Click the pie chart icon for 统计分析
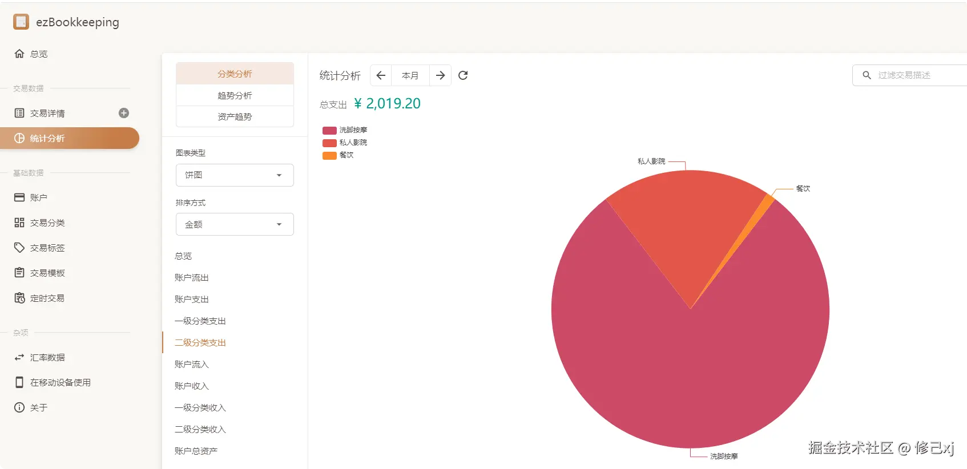 pyautogui.click(x=19, y=138)
